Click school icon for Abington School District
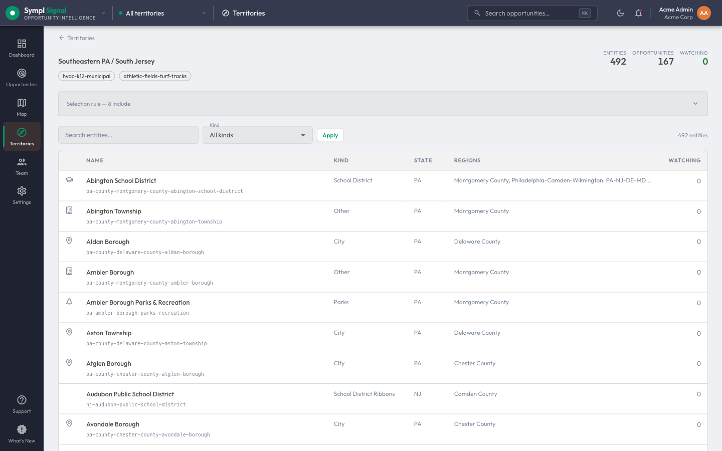Screen dimensions: 722x451 (x=69, y=180)
